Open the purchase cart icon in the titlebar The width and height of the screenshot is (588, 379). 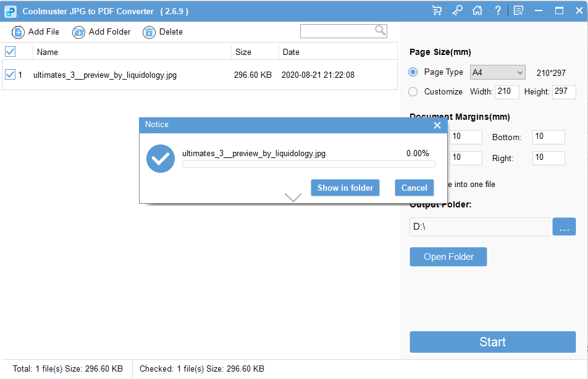(437, 10)
